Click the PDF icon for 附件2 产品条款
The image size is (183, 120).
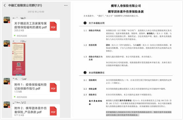[x=53, y=111]
